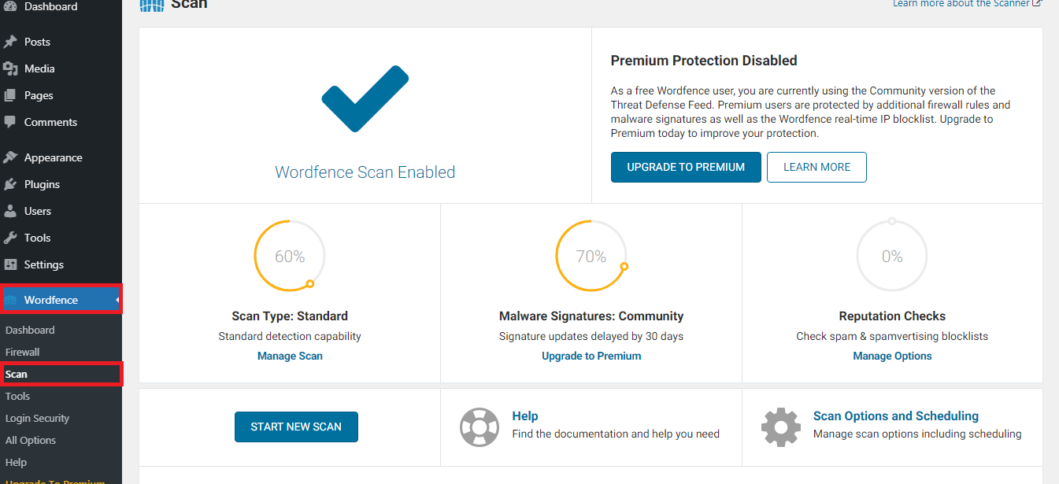Click the Posts pushpin icon
Screen dimensions: 1059x484
coord(10,42)
